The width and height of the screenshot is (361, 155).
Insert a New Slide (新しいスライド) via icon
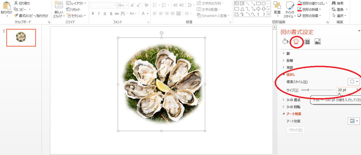[59, 5]
